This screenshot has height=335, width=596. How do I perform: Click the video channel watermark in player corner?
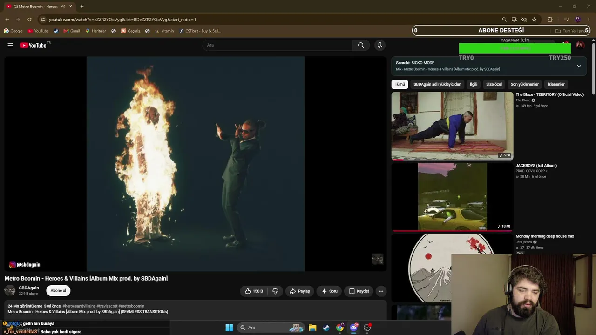(x=378, y=259)
